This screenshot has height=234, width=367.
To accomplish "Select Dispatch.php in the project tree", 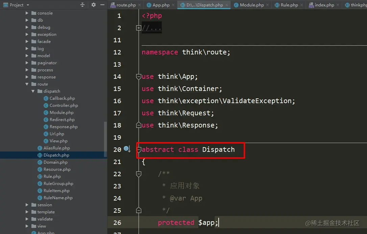I will pos(56,155).
